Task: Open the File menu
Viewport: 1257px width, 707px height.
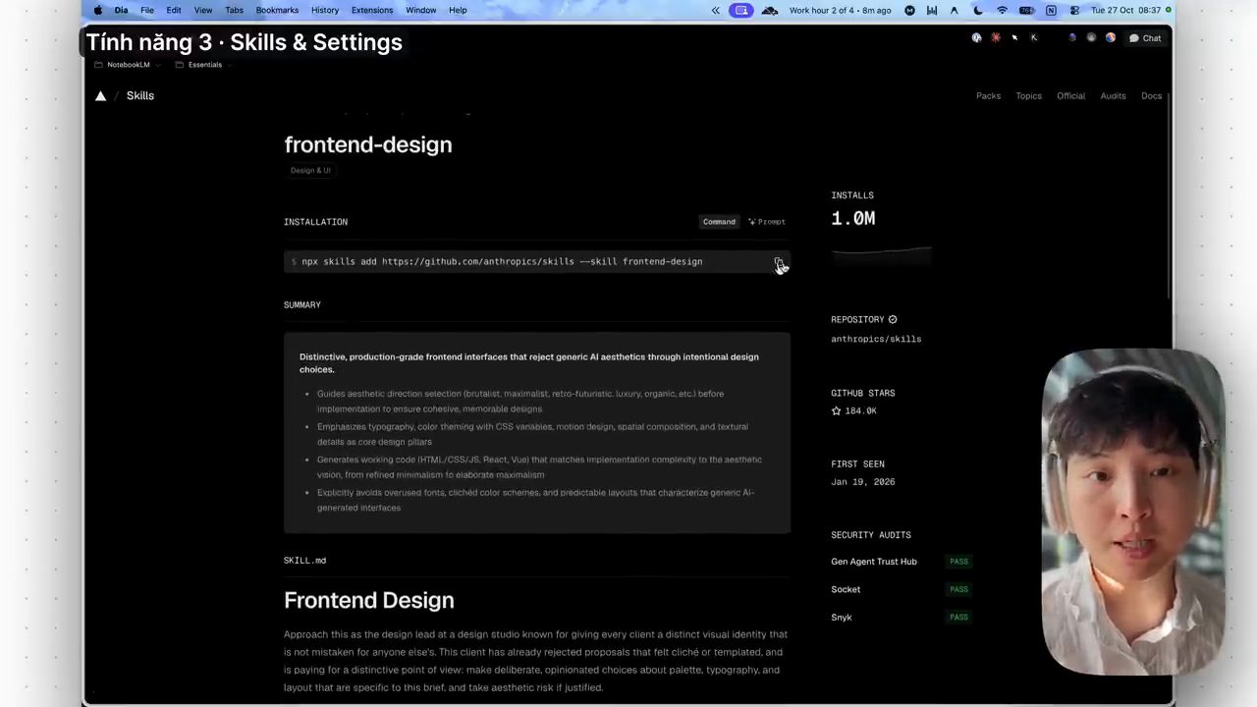Action: point(146,10)
